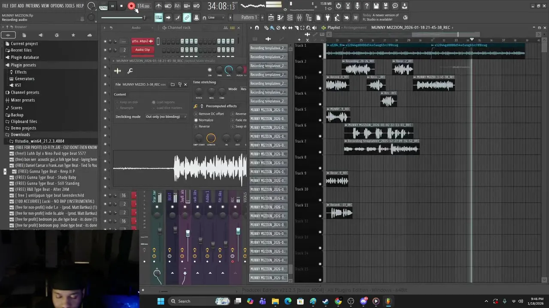This screenshot has width=549, height=308.
Task: Open the Audio channel filter dropdown
Action: coord(142,28)
